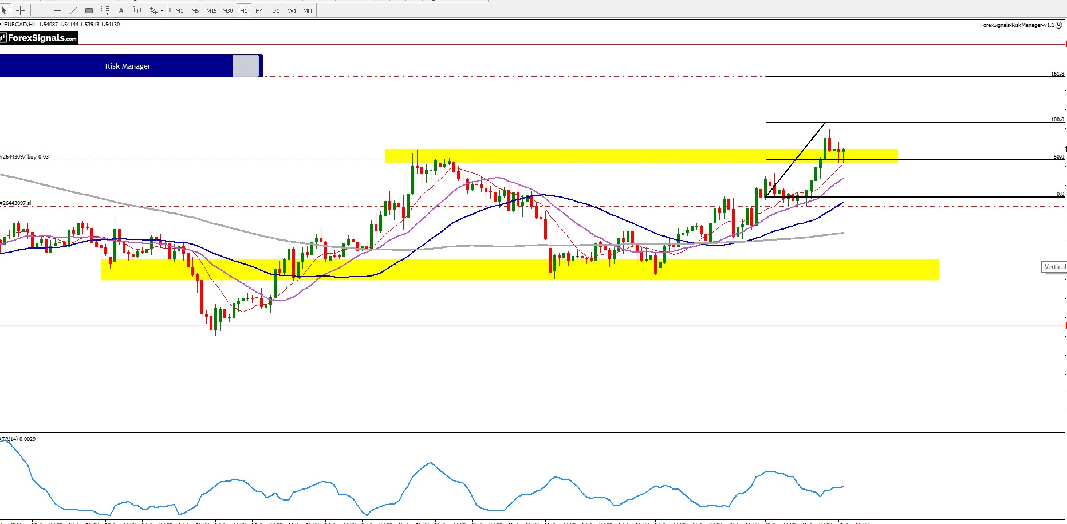
Task: Toggle the active H1 timeframe button
Action: (x=243, y=10)
